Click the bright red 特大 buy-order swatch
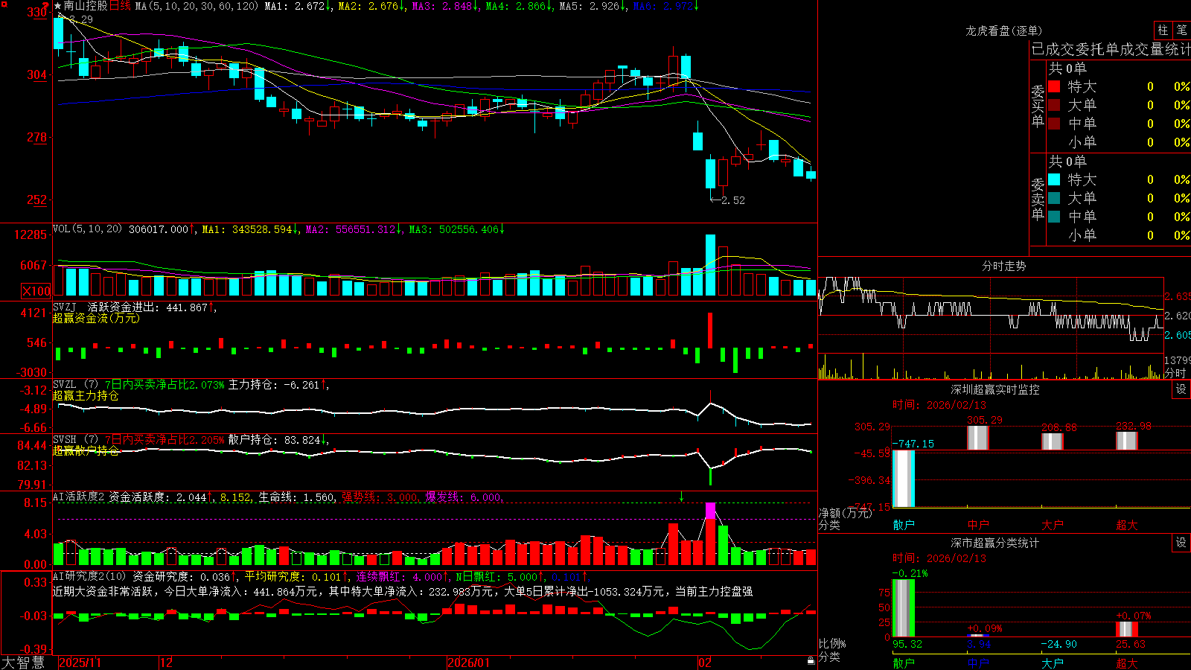Image resolution: width=1191 pixels, height=670 pixels. tap(1054, 86)
